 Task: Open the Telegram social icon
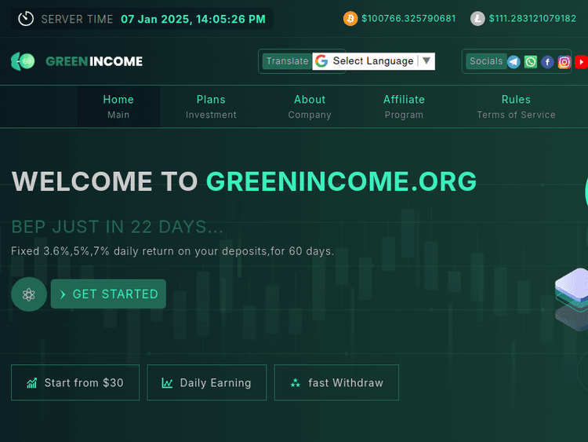pos(514,62)
